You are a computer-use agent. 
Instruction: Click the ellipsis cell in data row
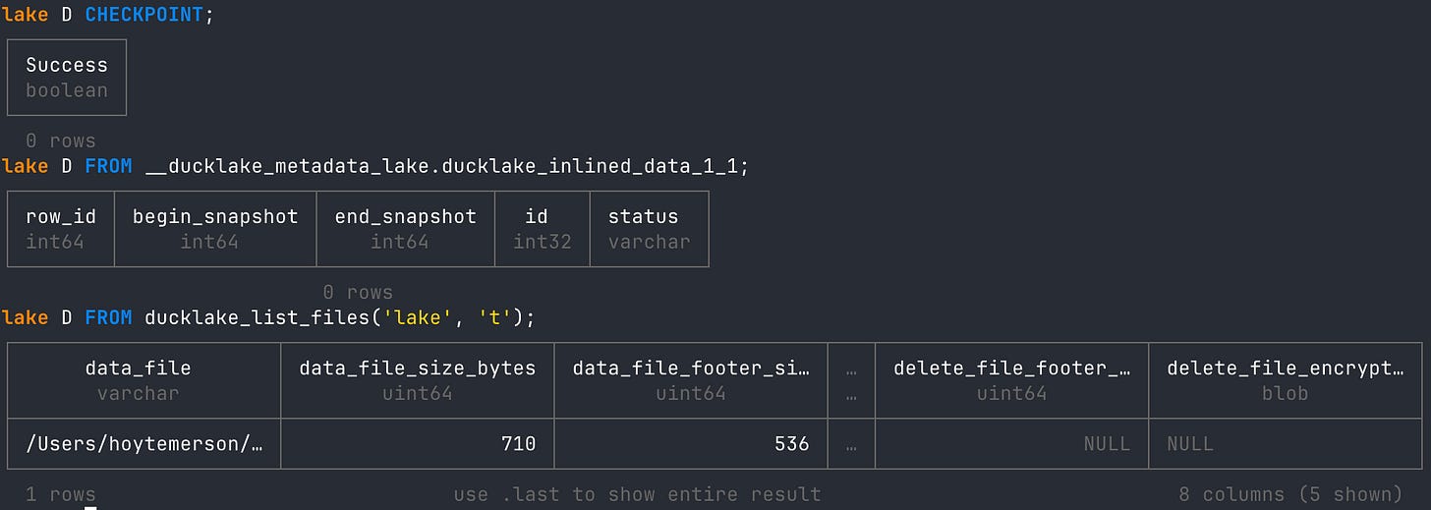(851, 443)
